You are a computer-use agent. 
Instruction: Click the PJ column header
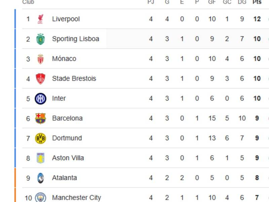(x=151, y=2)
